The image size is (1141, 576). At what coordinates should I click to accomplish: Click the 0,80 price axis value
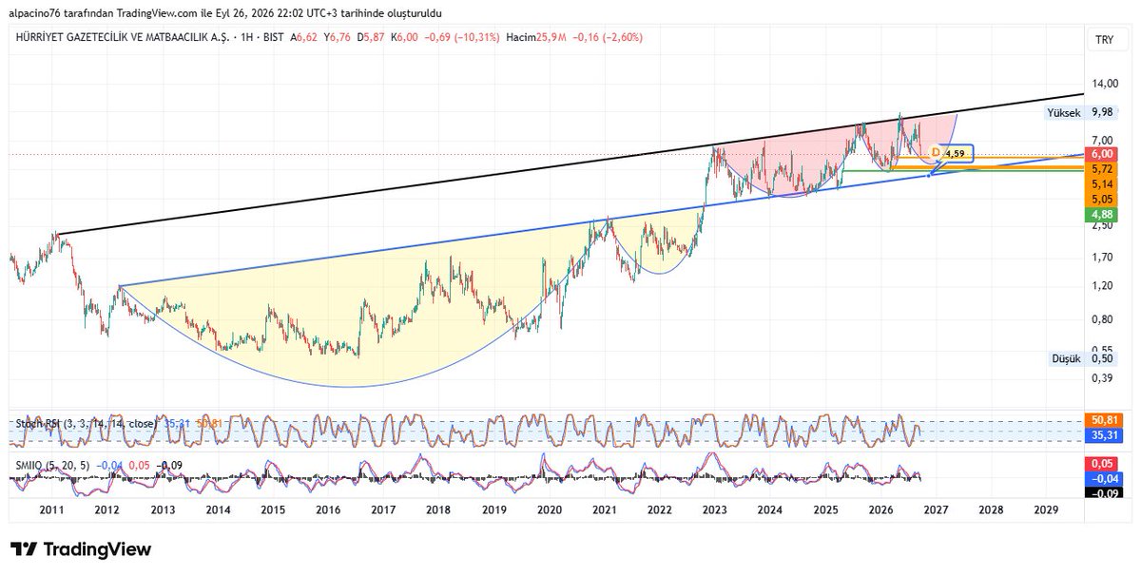[x=1103, y=318]
